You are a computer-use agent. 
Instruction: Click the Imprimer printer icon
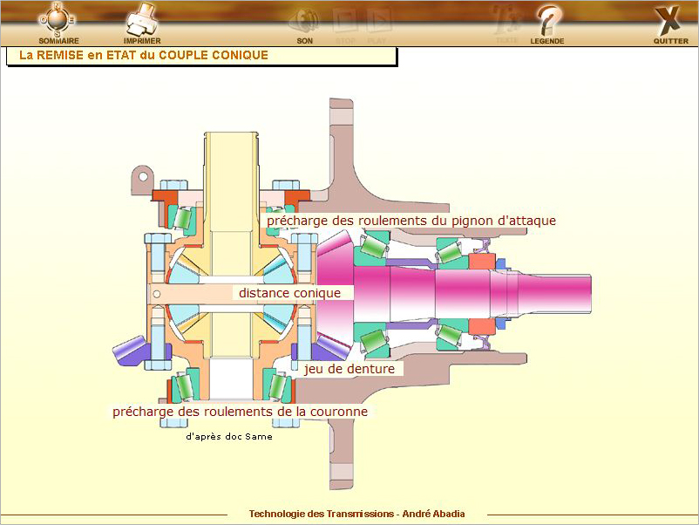[x=142, y=21]
